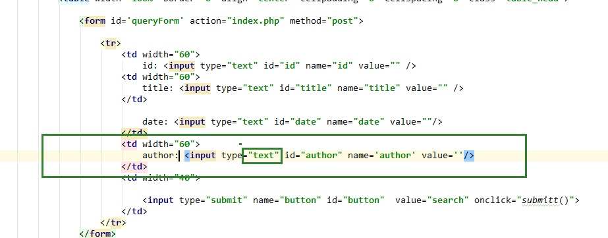The height and width of the screenshot is (238, 608).
Task: Click the closing </tr> tag
Action: (113, 223)
